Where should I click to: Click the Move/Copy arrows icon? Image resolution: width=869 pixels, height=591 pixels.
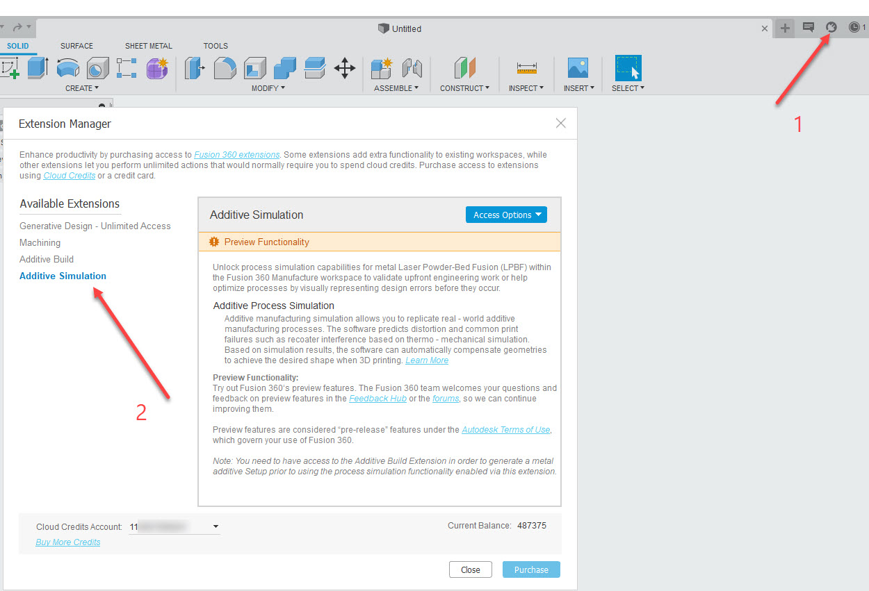pyautogui.click(x=345, y=68)
